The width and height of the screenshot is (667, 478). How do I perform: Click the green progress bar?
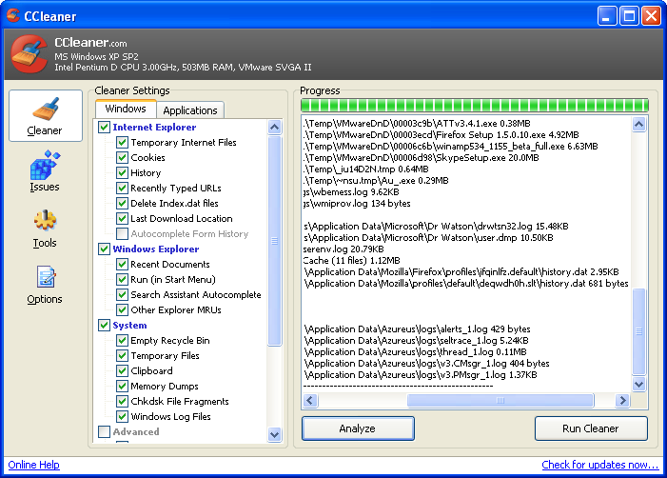pyautogui.click(x=474, y=105)
